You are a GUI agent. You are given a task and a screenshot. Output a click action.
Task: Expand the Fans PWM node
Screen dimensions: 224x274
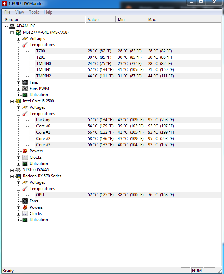coord(18,89)
